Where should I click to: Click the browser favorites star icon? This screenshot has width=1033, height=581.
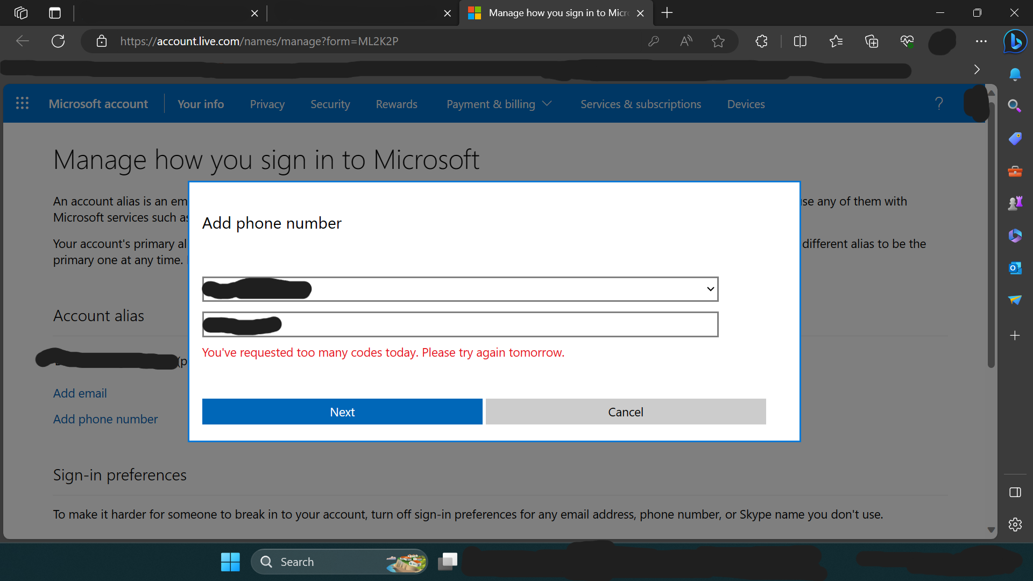(x=718, y=41)
